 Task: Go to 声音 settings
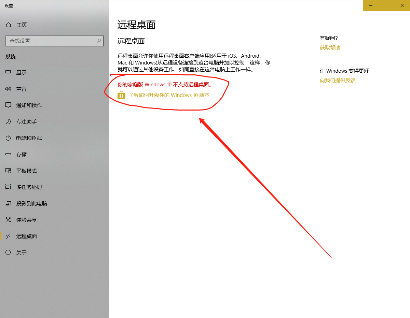click(55, 89)
